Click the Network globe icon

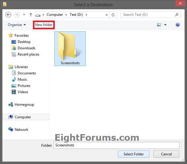[11, 129]
